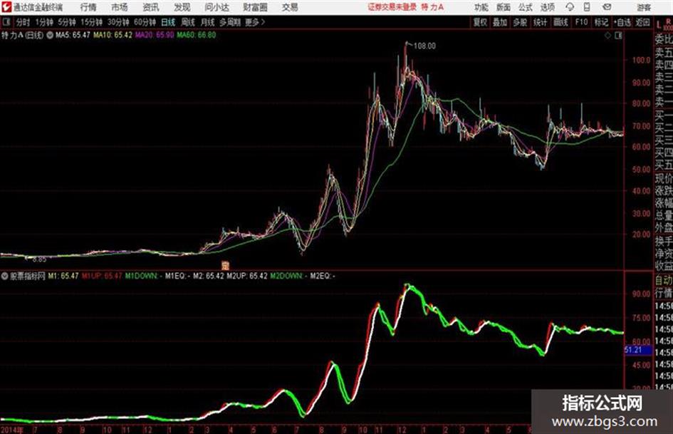Image resolution: width=673 pixels, height=434 pixels.
Task: Switch to the 周线 weekly tab
Action: point(188,22)
